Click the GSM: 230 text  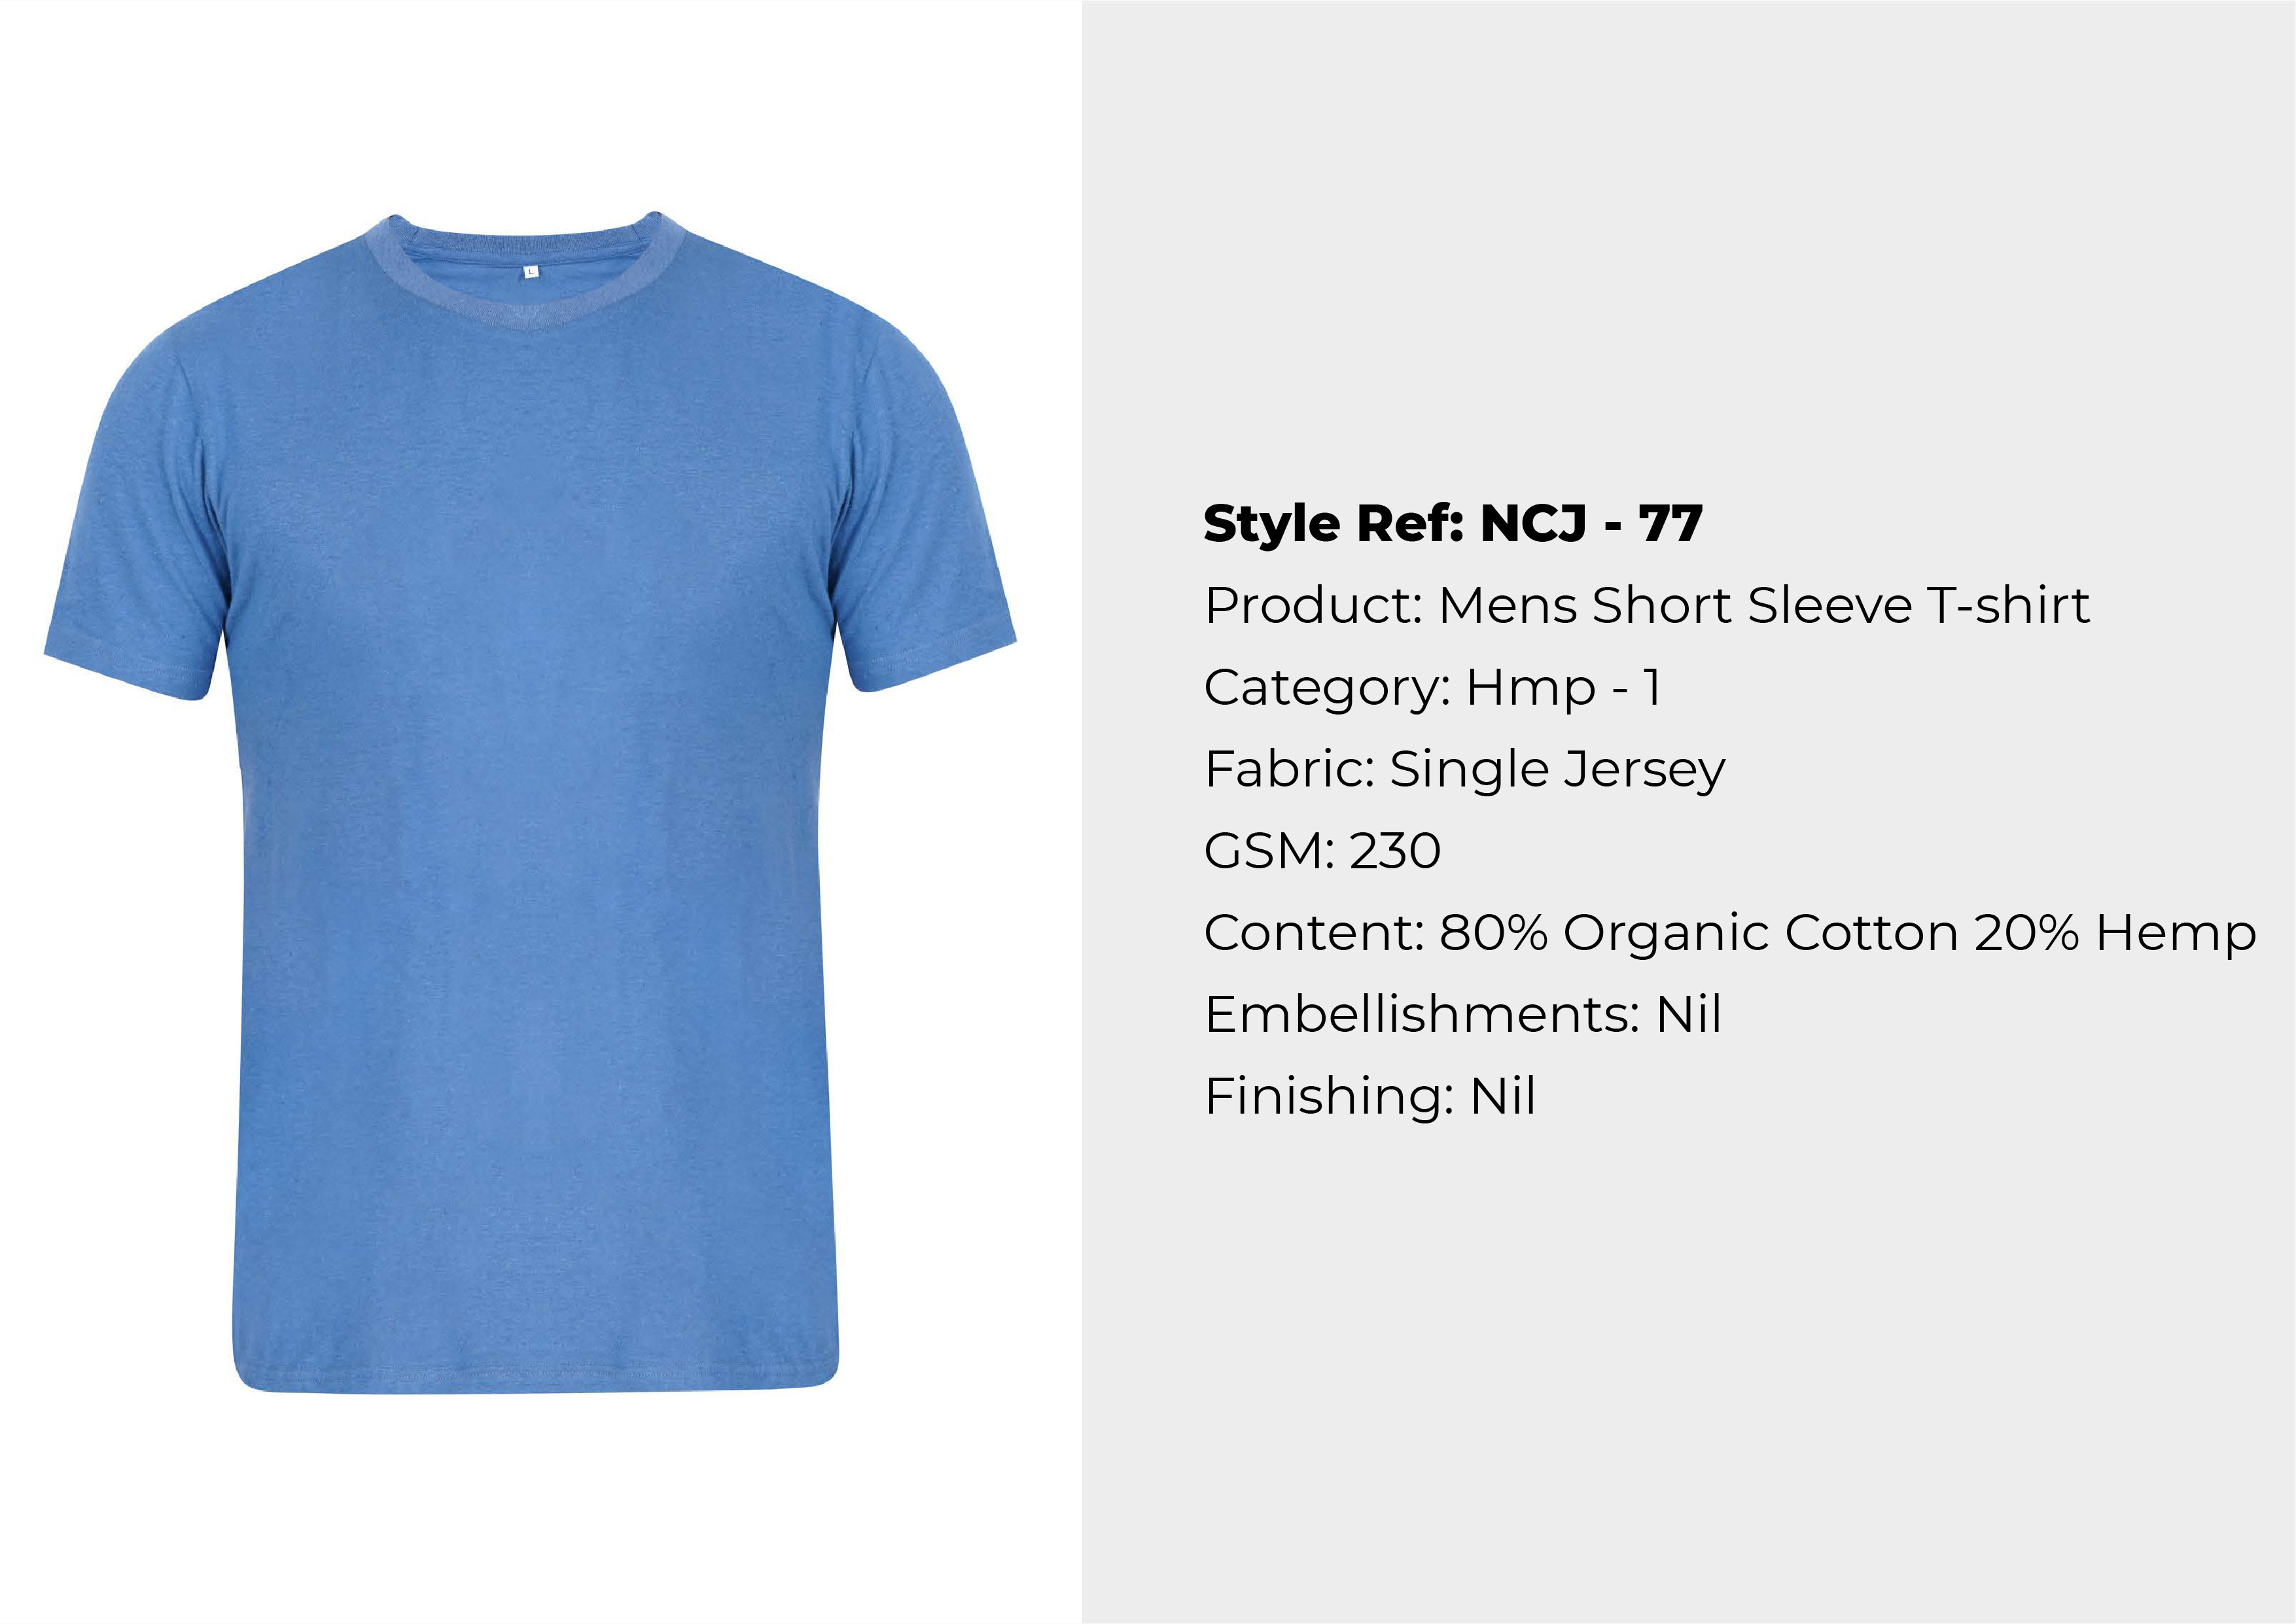tap(1322, 851)
